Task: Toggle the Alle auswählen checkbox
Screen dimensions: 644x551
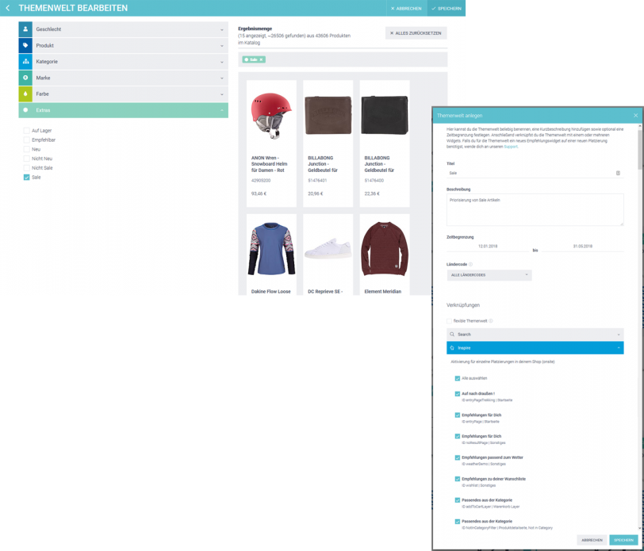Action: 457,378
